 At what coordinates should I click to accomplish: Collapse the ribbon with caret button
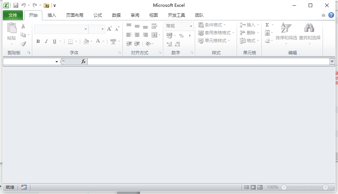(323, 15)
